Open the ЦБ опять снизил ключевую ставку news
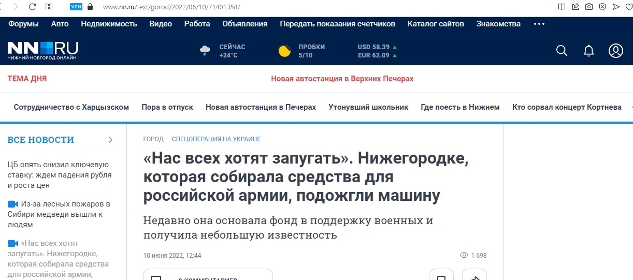Screen dimensions: 633x280 (60, 175)
